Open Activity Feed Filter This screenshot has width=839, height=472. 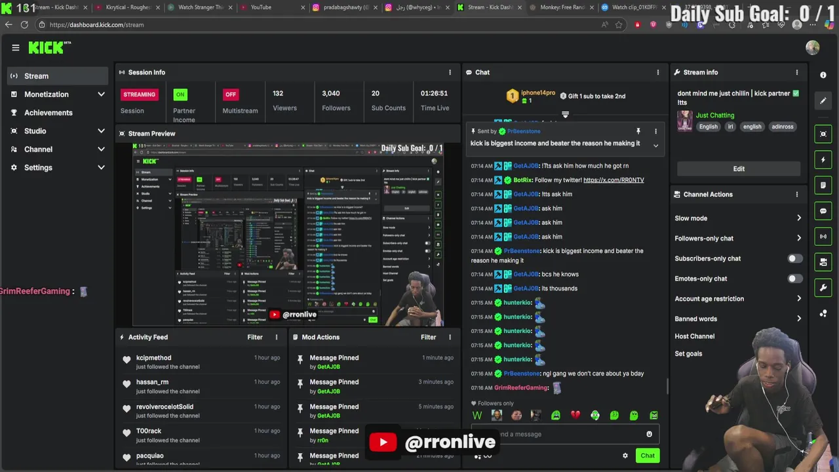pos(255,337)
